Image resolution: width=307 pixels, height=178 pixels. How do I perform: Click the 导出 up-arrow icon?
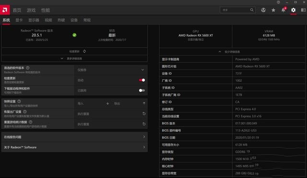[144, 103]
